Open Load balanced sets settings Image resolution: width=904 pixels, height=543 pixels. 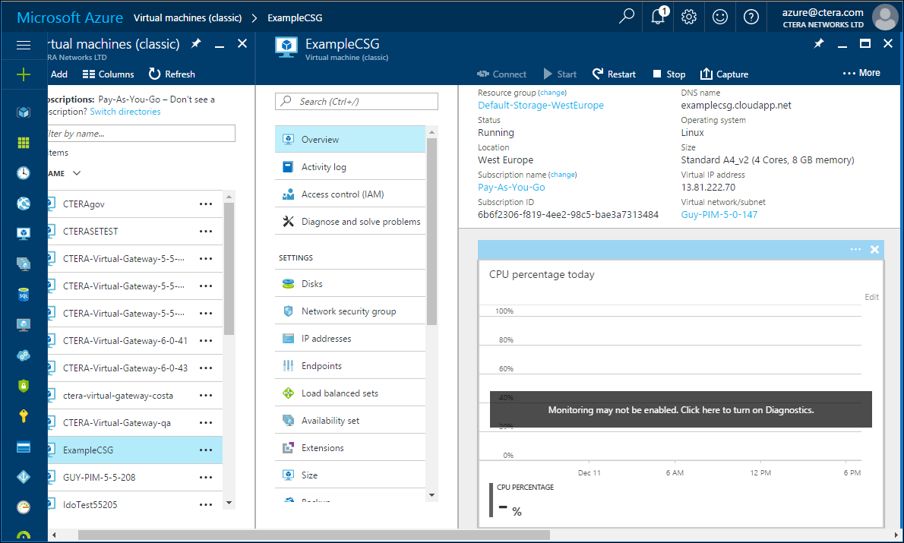point(350,393)
